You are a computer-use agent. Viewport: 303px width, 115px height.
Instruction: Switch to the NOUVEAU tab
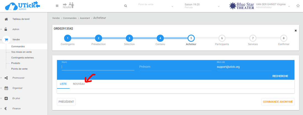click(79, 84)
